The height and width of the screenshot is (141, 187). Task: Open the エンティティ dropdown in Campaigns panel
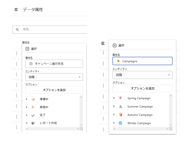tap(169, 75)
